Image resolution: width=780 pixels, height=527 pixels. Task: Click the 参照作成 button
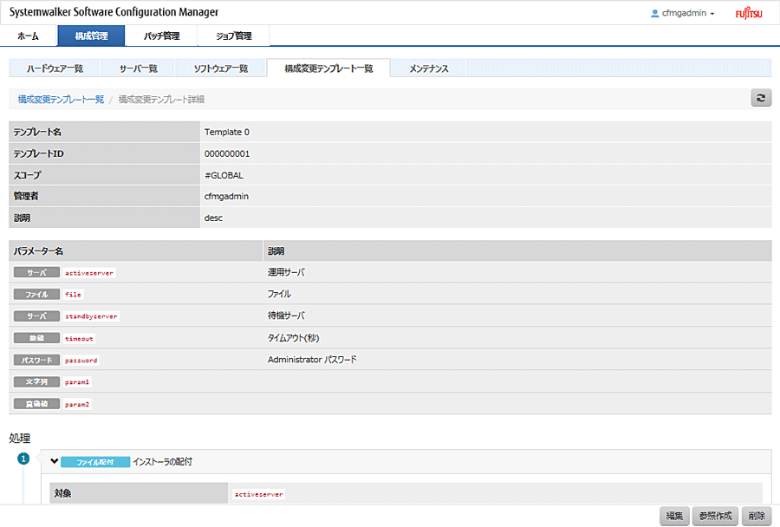point(715,516)
